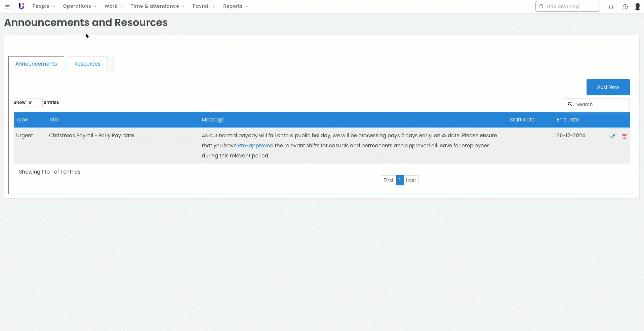Go to the Last page
The height and width of the screenshot is (331, 644).
pos(411,180)
